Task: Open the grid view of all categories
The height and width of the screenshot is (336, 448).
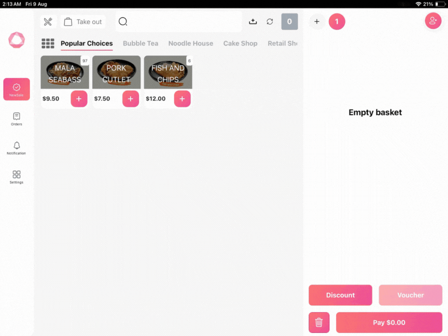Action: (x=48, y=44)
